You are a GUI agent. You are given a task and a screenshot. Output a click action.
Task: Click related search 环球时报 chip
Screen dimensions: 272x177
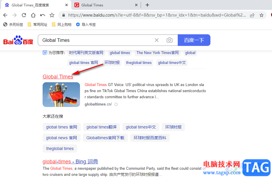tap(173, 127)
